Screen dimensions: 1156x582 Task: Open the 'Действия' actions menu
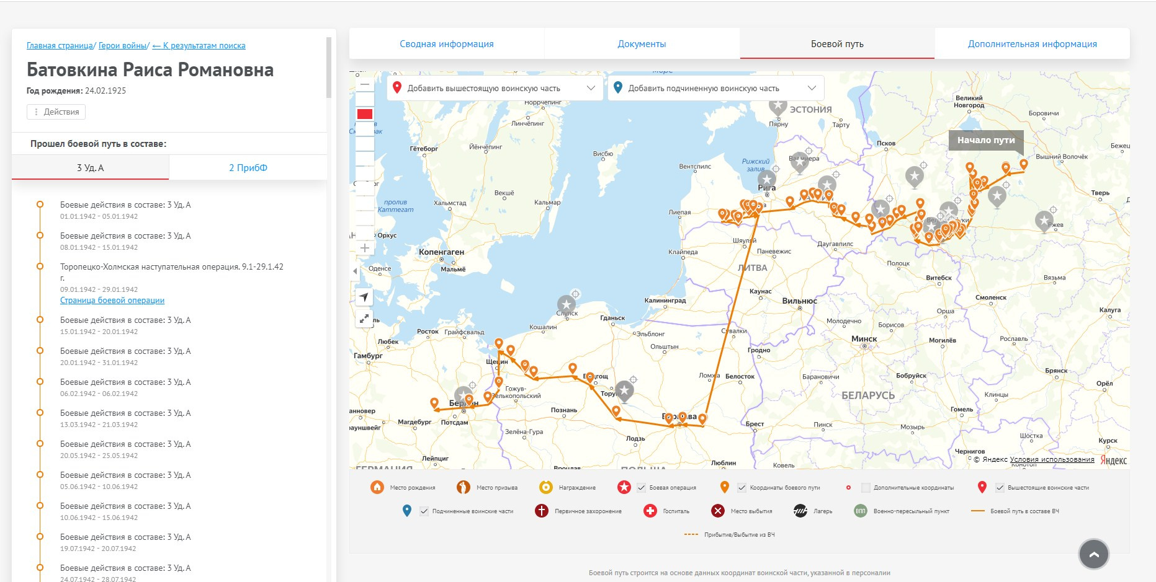click(x=56, y=112)
